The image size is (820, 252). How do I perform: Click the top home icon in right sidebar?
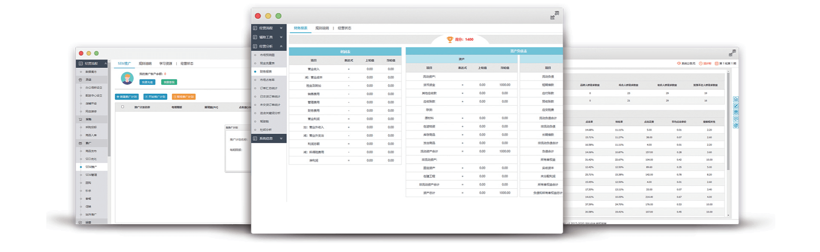coord(736,99)
